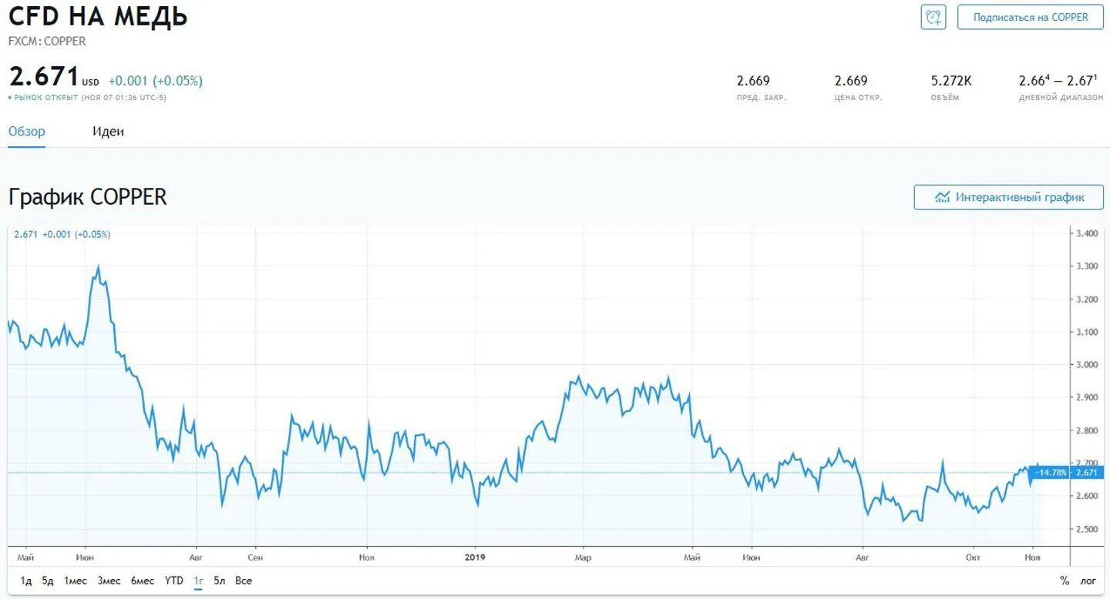Switch to the Идеи tab
The image size is (1110, 599).
[x=108, y=132]
